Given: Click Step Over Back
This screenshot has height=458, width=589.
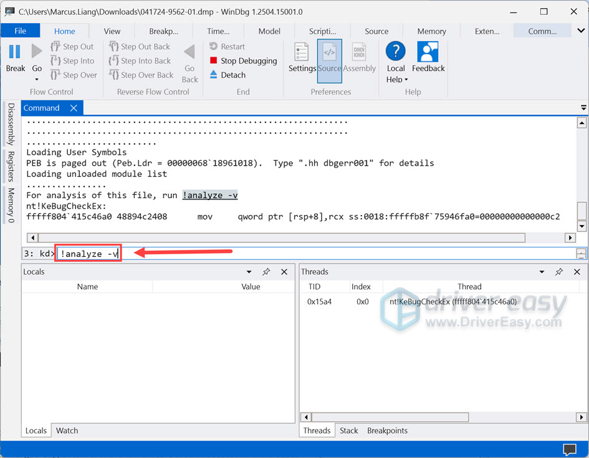Looking at the screenshot, I should coord(141,75).
